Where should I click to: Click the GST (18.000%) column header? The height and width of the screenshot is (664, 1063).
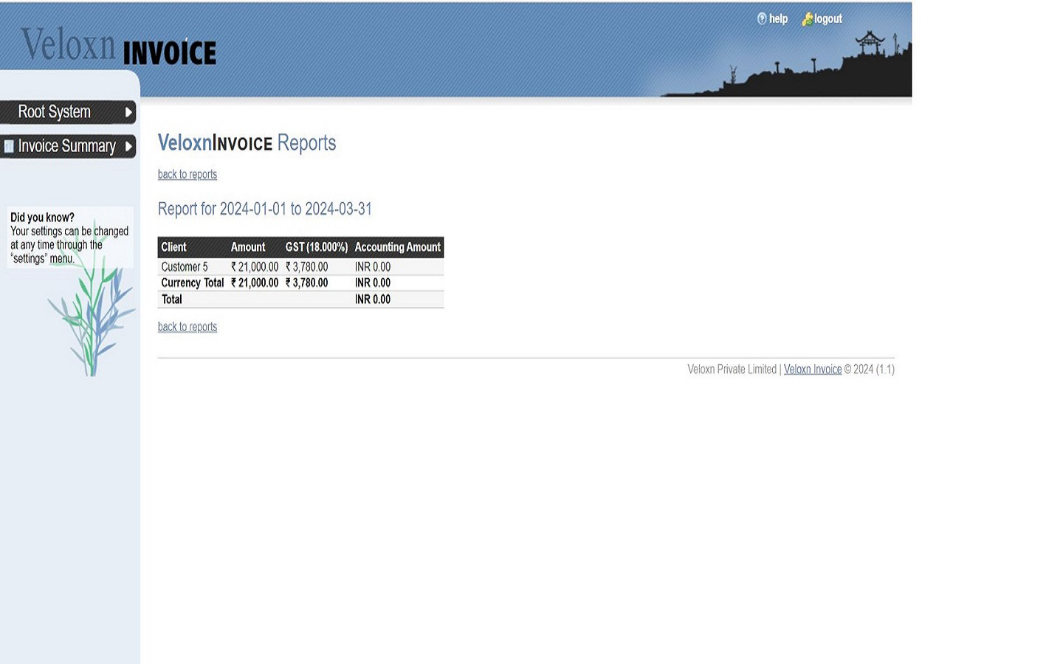[316, 247]
